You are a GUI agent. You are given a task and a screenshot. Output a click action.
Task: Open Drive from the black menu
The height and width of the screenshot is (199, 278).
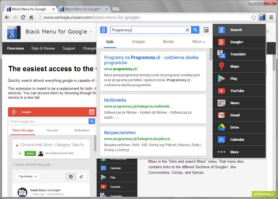point(239,127)
